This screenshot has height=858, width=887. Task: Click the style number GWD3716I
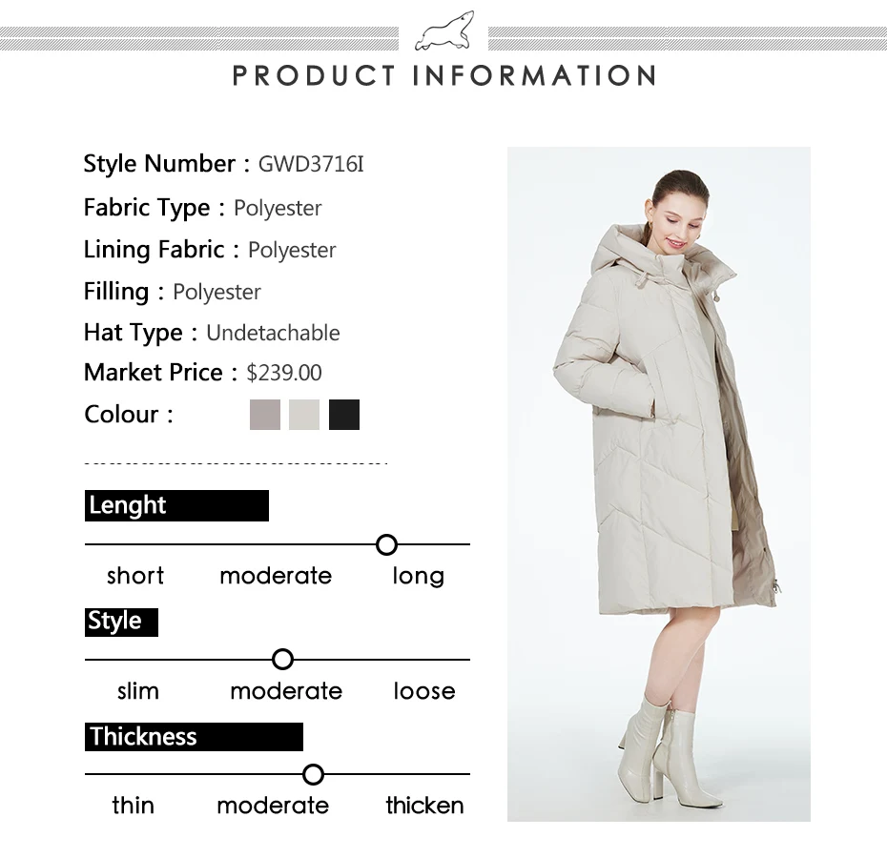311,164
